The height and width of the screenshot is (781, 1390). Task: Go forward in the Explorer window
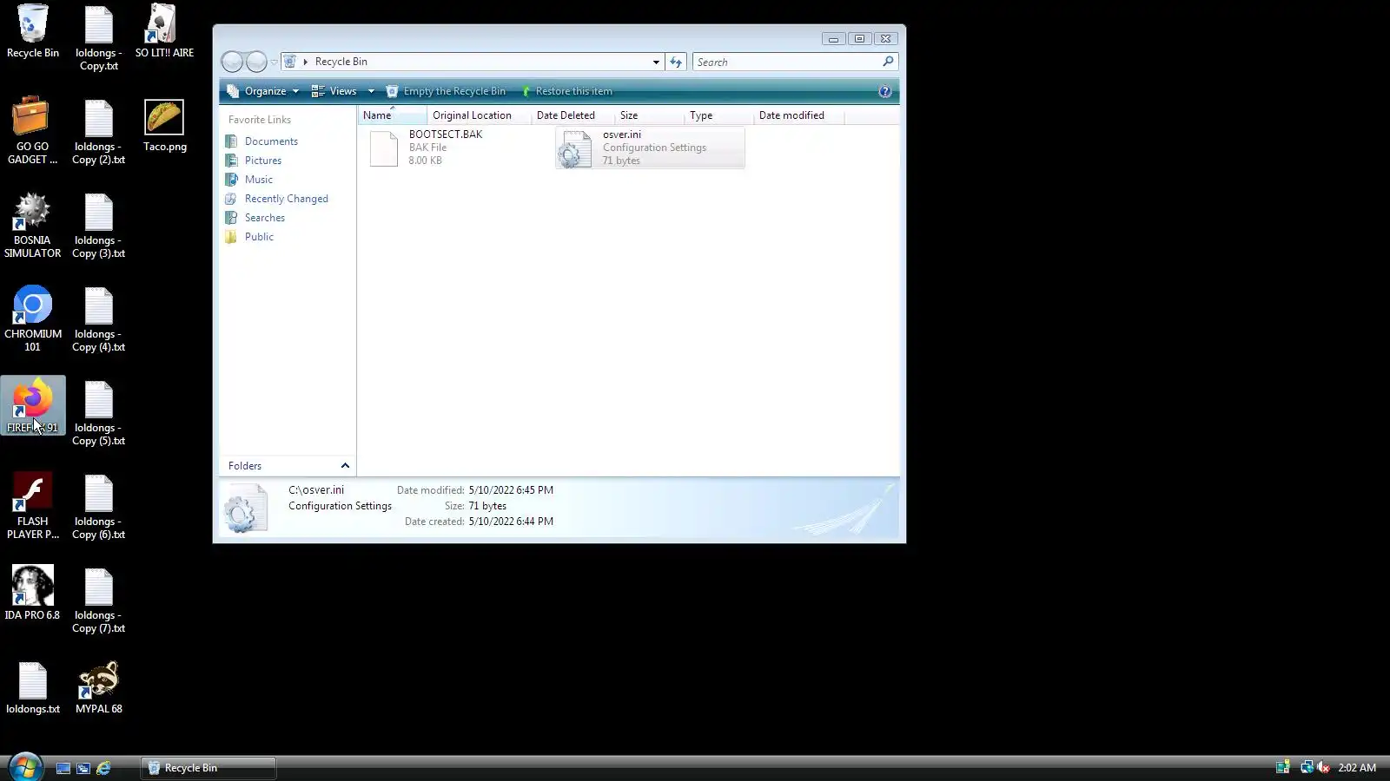click(256, 62)
